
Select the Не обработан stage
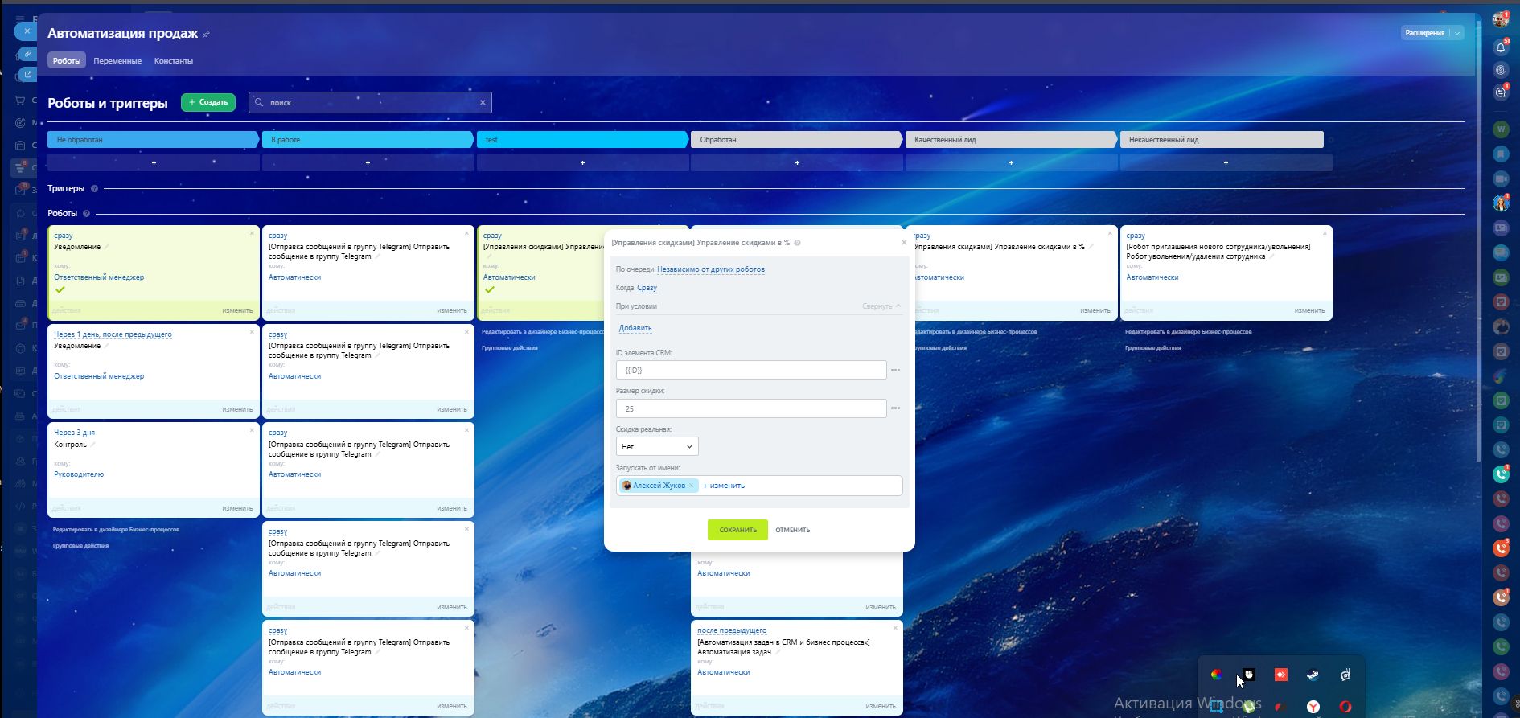point(153,140)
